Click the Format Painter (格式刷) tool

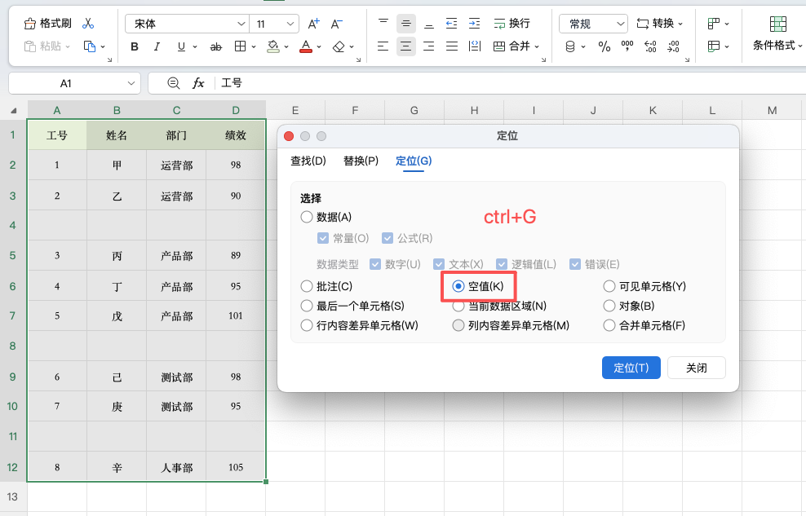tap(48, 23)
